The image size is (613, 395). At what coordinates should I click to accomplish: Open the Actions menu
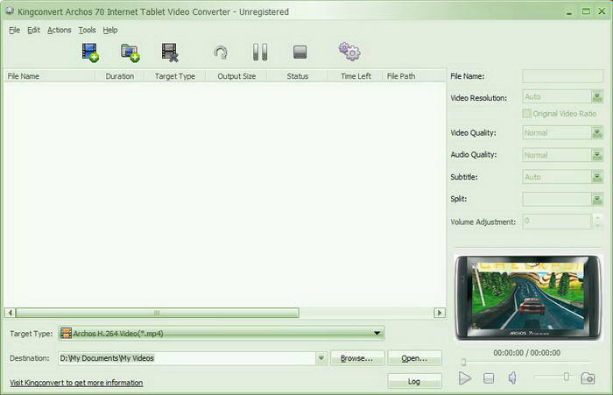(60, 30)
